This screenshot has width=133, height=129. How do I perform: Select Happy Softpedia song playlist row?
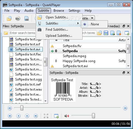(x=88, y=61)
